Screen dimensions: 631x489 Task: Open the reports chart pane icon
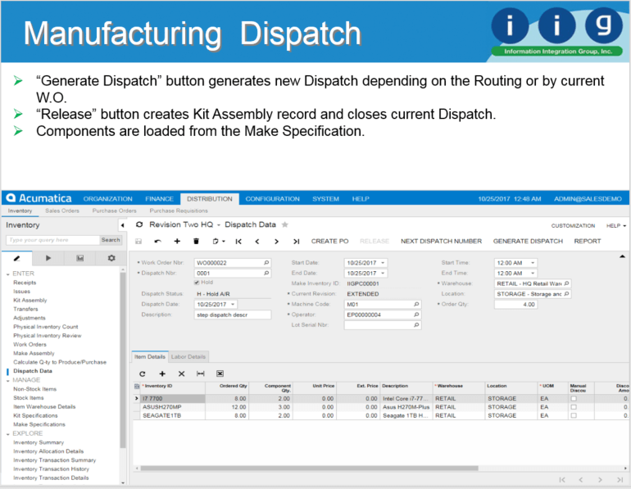pos(80,258)
